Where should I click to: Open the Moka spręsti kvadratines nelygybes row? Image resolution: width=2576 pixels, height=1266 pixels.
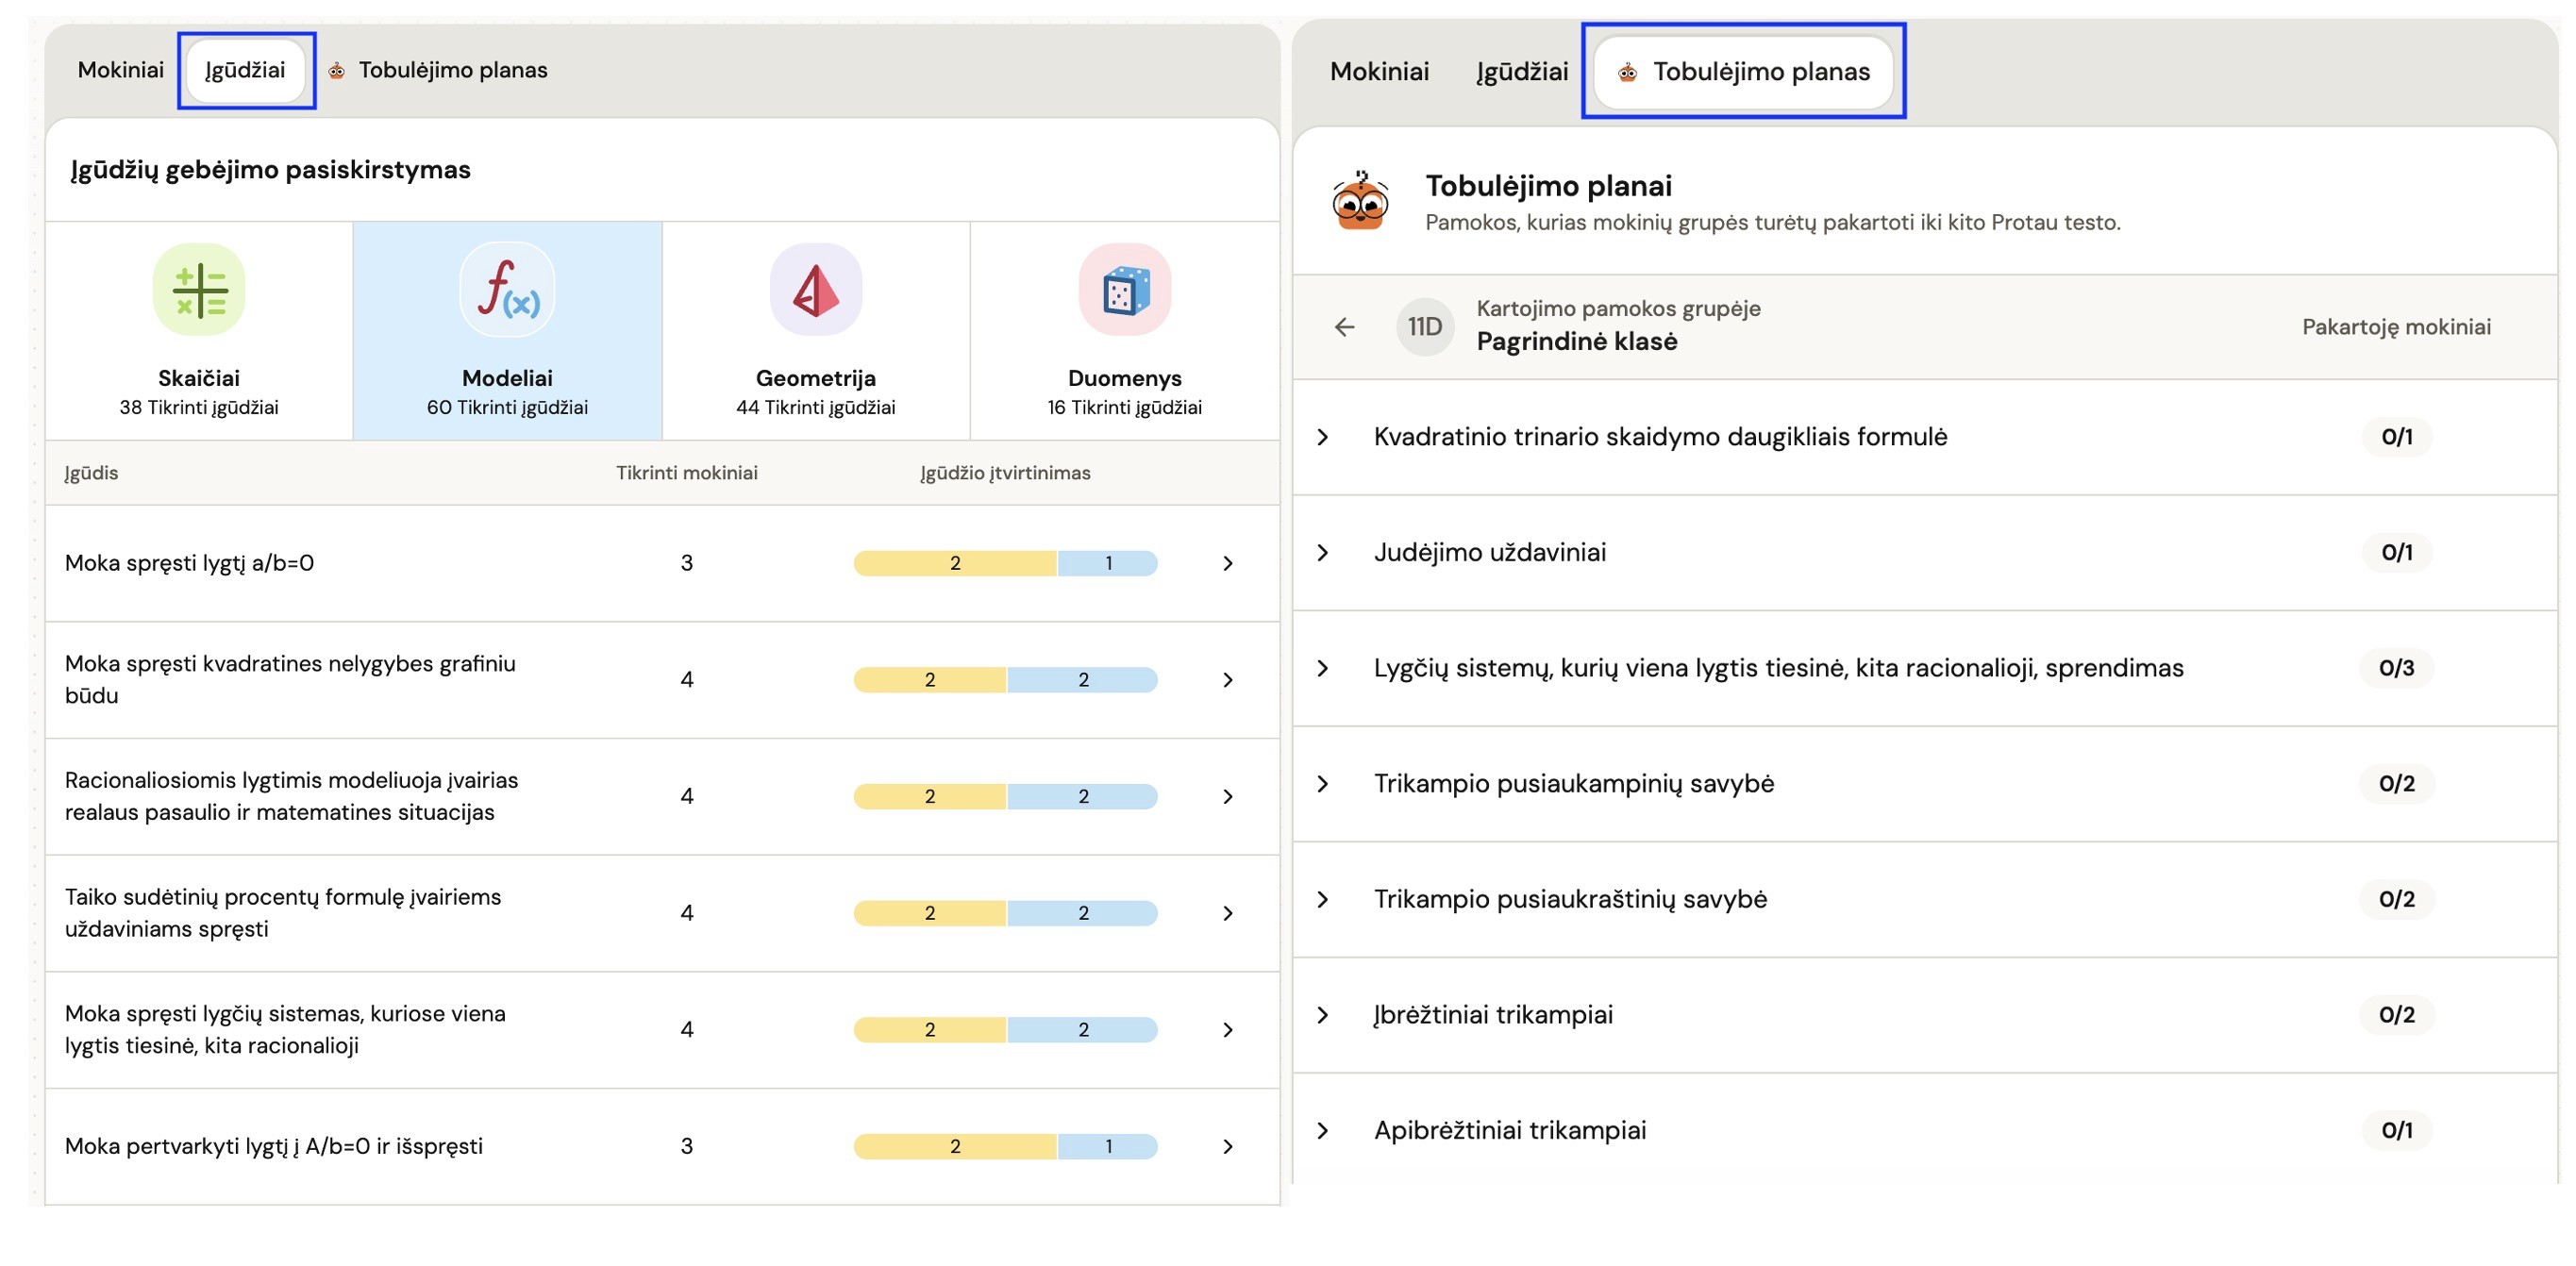pos(1227,680)
